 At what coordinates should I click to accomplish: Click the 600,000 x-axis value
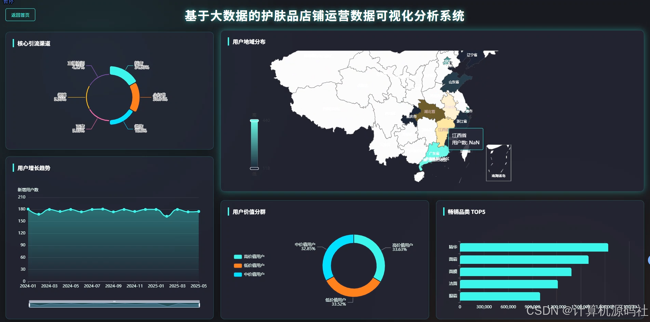508,307
